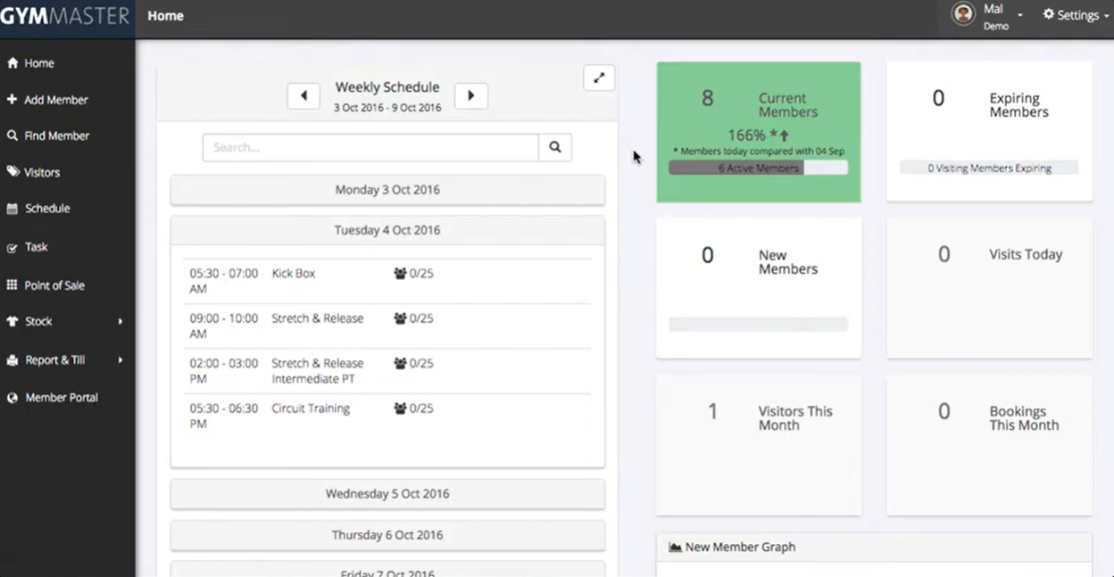The height and width of the screenshot is (577, 1114).
Task: Click the search magnifier button
Action: pos(554,147)
